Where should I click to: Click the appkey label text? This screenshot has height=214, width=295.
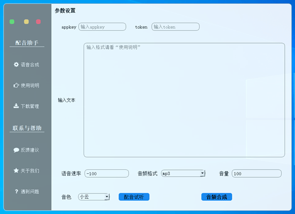coord(69,27)
